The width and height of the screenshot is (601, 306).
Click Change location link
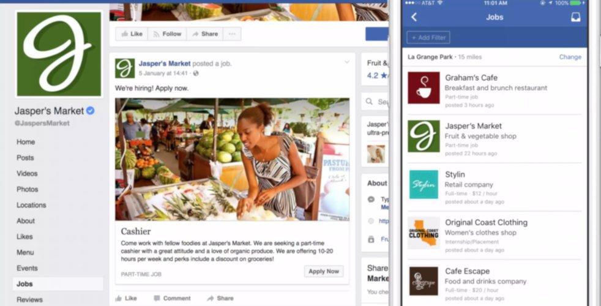click(x=570, y=57)
